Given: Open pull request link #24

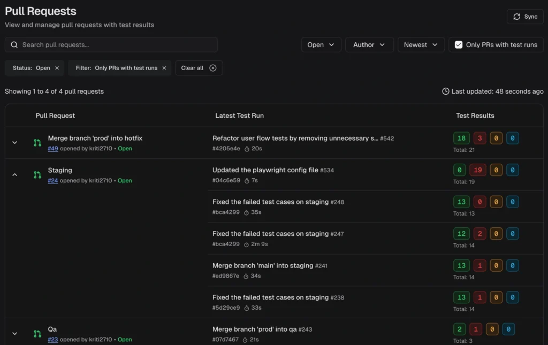Looking at the screenshot, I should tap(53, 181).
